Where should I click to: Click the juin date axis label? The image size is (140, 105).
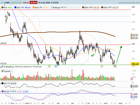pos(73,103)
